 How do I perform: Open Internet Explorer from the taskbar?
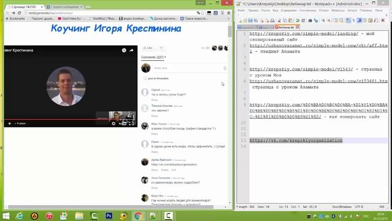[20, 216]
